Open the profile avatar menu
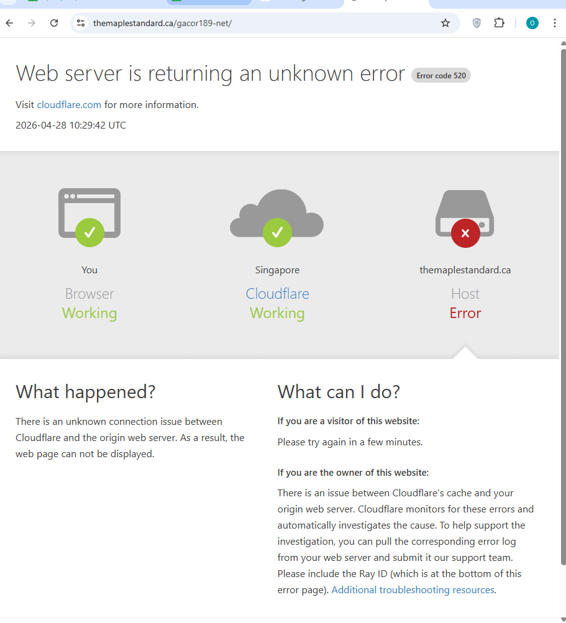The width and height of the screenshot is (566, 623). (x=532, y=23)
